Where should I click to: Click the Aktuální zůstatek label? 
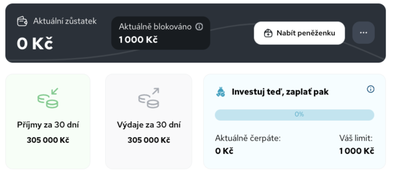(x=65, y=21)
